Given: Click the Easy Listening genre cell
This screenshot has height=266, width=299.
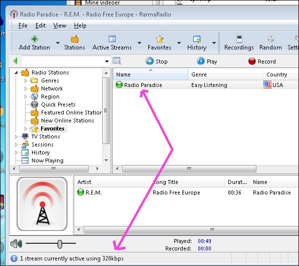Looking at the screenshot, I should pos(209,85).
